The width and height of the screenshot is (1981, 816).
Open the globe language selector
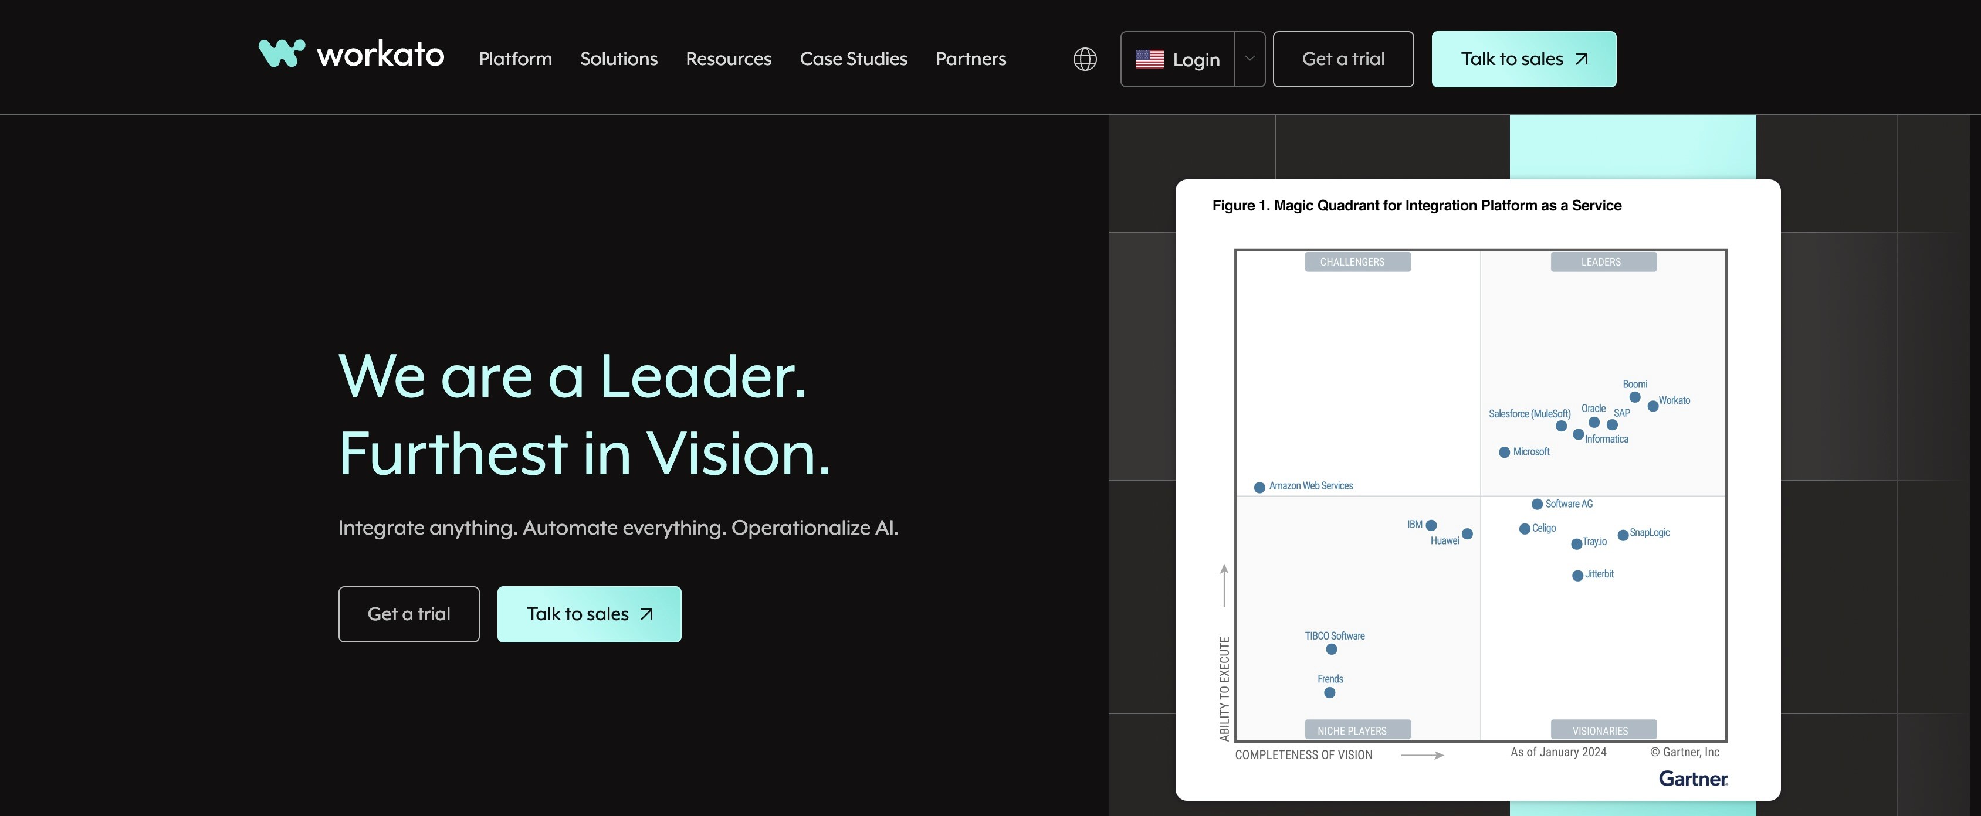(x=1084, y=59)
